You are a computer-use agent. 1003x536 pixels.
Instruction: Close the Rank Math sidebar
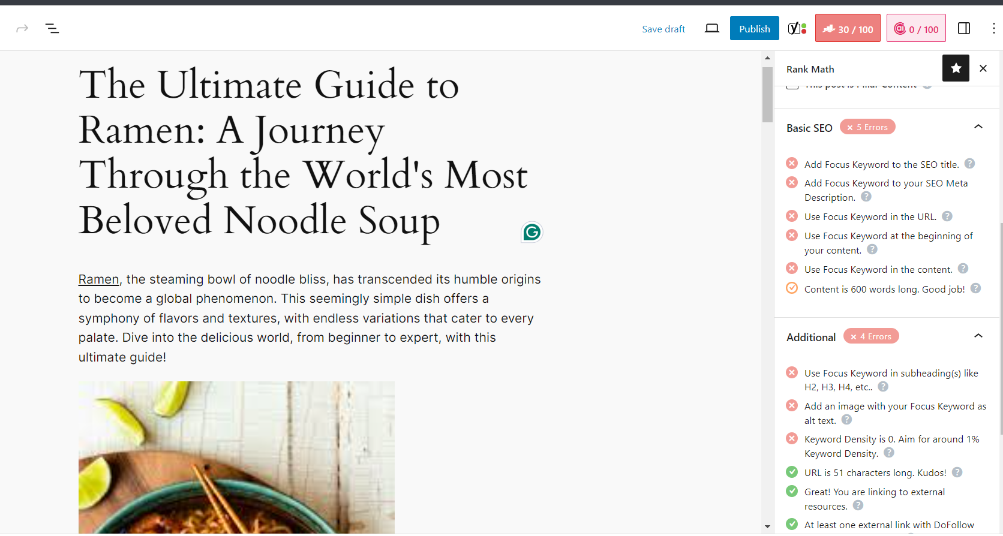click(x=983, y=68)
